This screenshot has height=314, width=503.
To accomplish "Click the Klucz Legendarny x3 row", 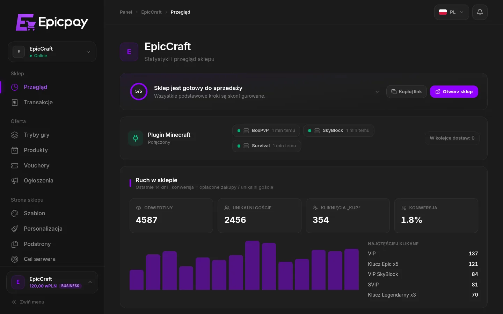I will 423,295.
